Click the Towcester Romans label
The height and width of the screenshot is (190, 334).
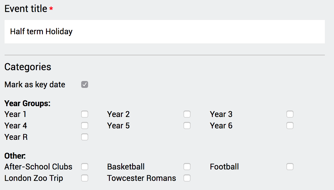(x=142, y=178)
